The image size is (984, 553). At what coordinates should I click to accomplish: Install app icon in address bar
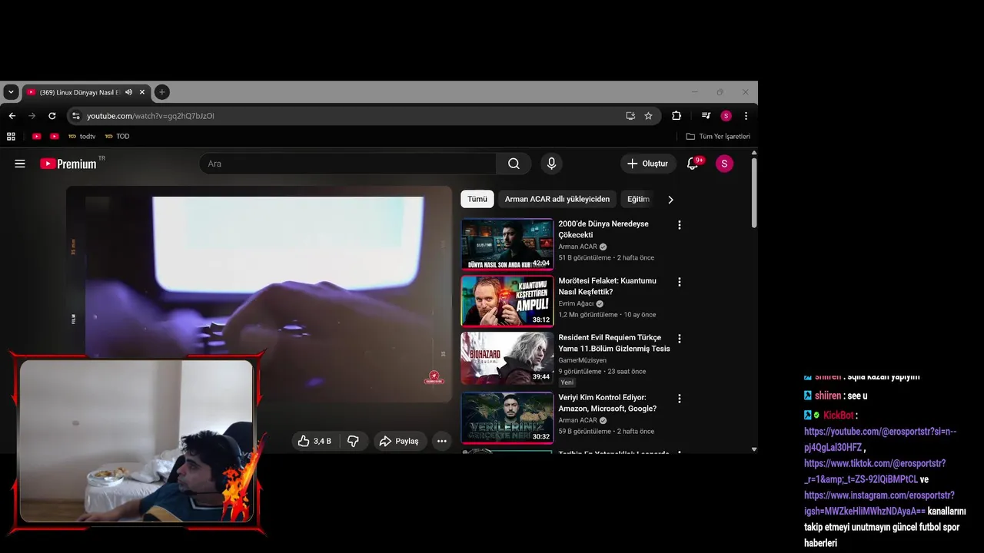click(630, 116)
